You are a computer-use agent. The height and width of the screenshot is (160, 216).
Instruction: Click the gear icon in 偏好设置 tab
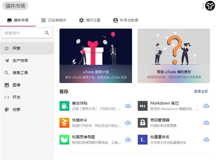click(81, 20)
